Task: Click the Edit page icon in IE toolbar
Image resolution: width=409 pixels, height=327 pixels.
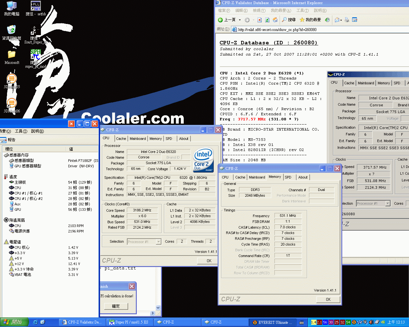Action: click(x=355, y=20)
